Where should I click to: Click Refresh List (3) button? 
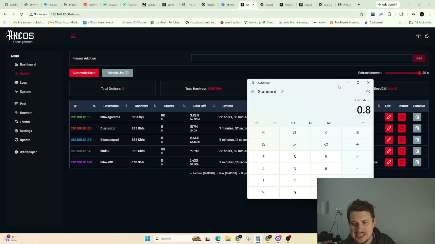(117, 73)
